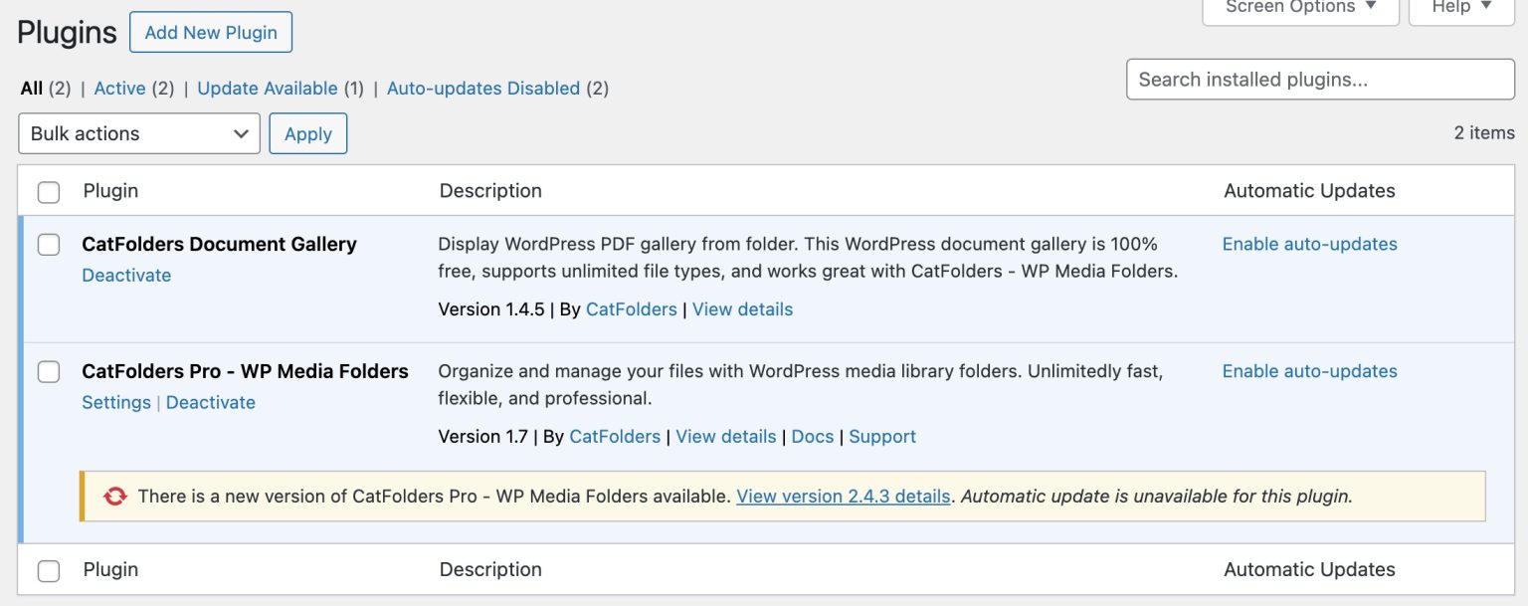1528x606 pixels.
Task: Apply the selected bulk action
Action: [307, 132]
